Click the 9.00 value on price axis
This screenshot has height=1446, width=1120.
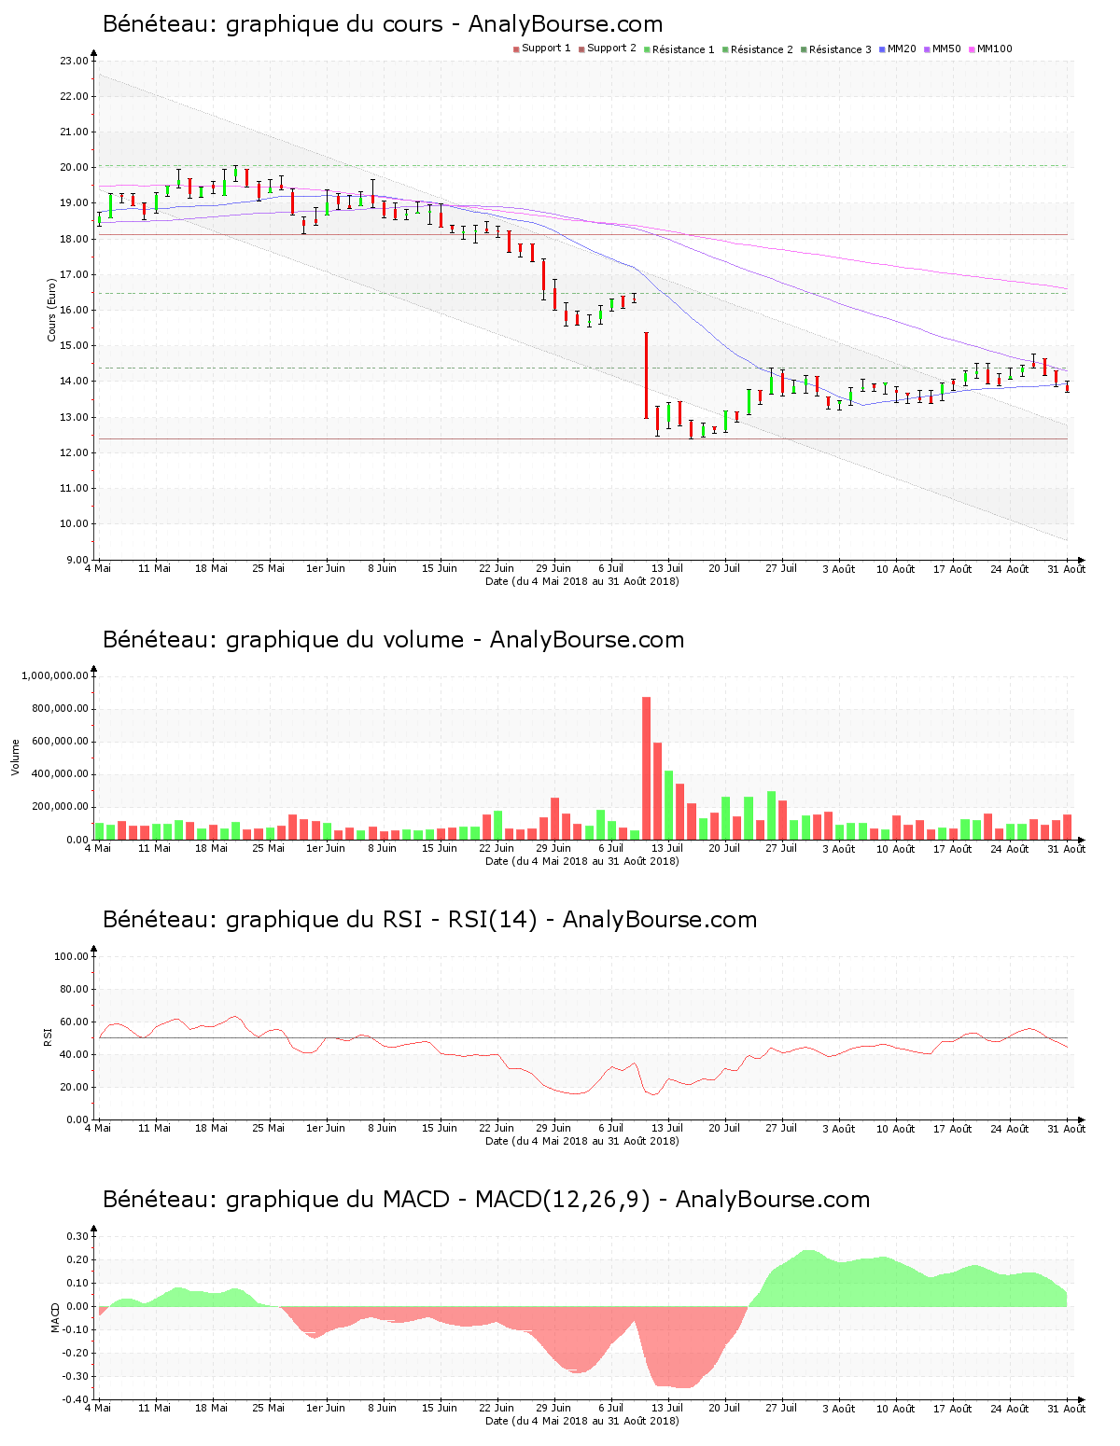(x=77, y=560)
